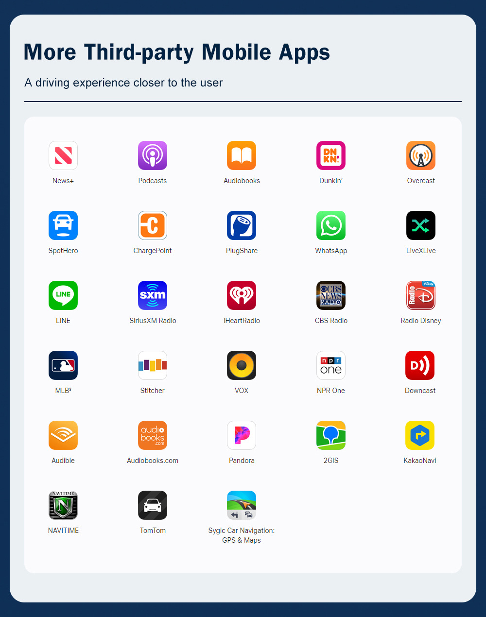Select the PlugShare icon
This screenshot has height=617, width=486.
tap(242, 225)
